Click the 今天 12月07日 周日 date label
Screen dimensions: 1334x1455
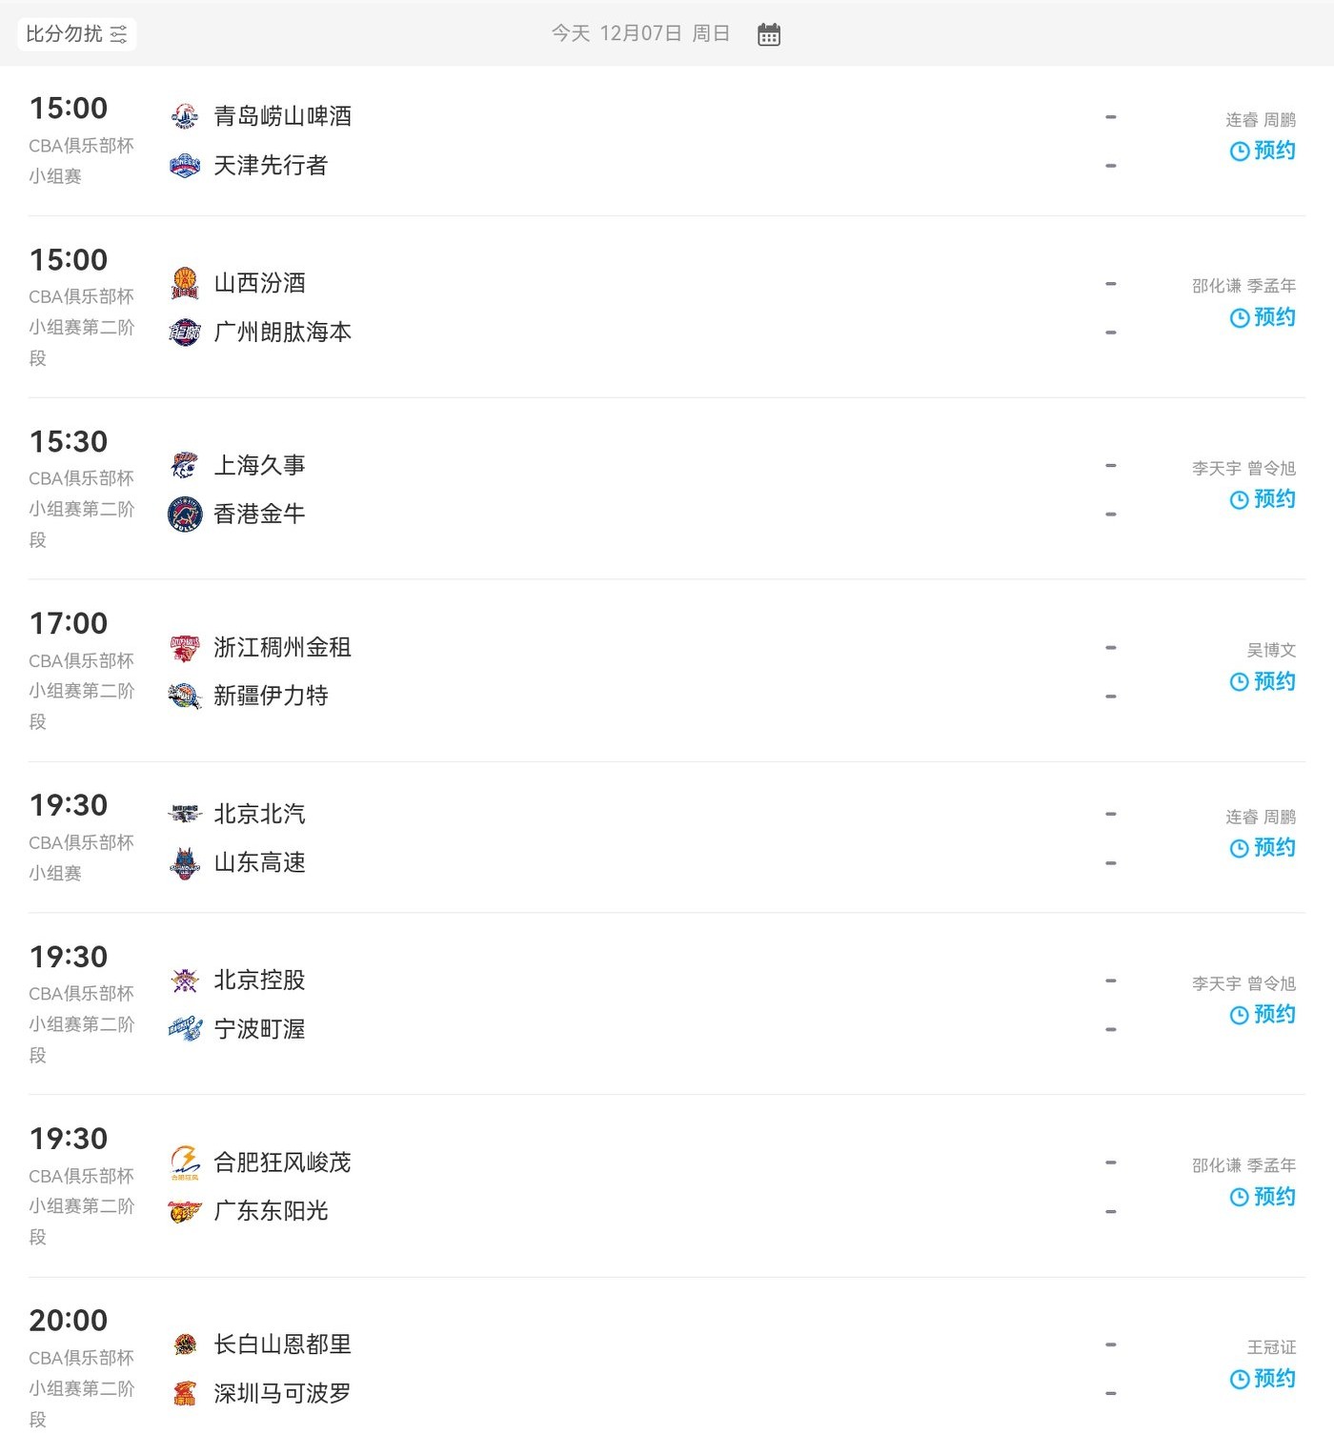coord(640,34)
